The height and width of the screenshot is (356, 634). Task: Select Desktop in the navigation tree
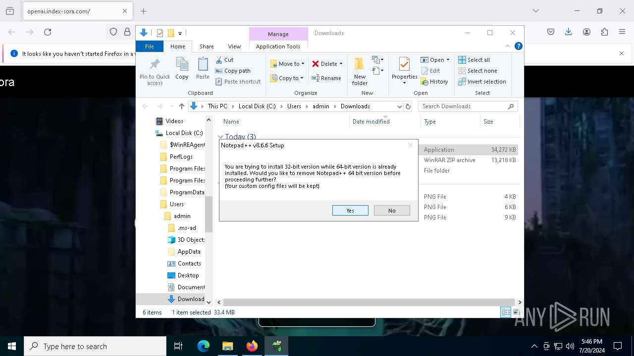(x=188, y=275)
